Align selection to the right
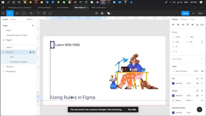The width and height of the screenshot is (206, 116). click(183, 25)
